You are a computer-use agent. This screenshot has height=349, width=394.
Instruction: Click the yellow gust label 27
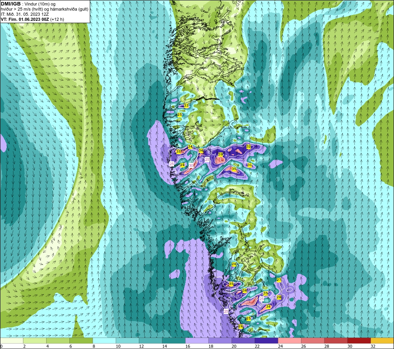click(x=279, y=280)
